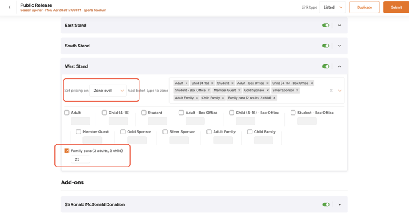Remove Adult - Box Office tag

pos(267,83)
